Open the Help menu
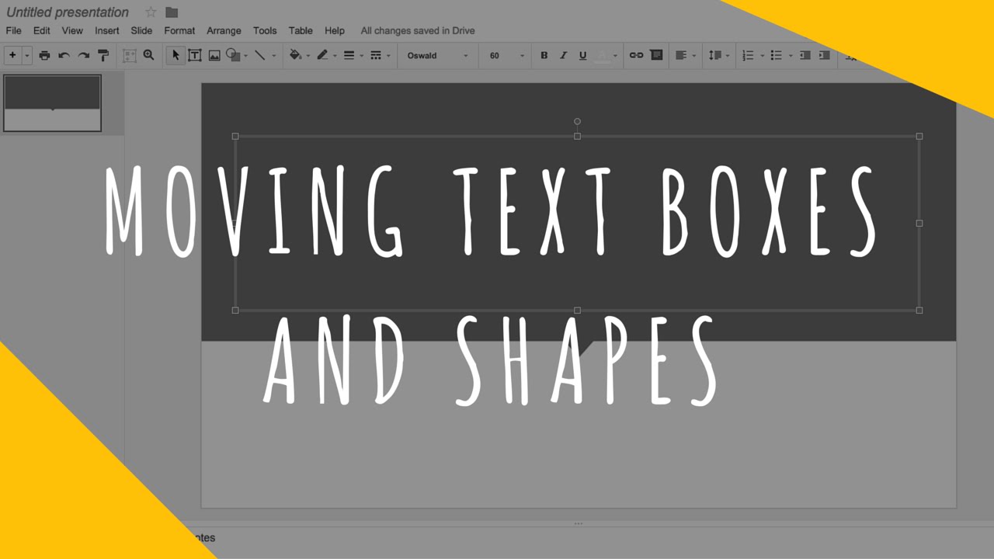Viewport: 994px width, 559px height. pos(335,30)
